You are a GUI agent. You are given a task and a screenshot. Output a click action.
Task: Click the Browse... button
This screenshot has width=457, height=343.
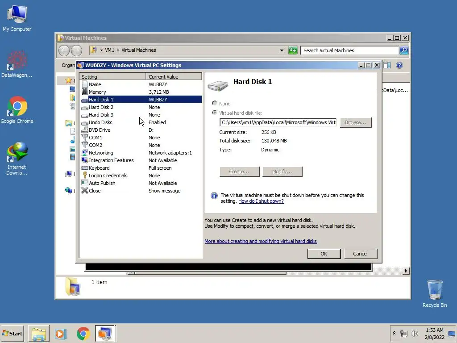click(x=356, y=122)
